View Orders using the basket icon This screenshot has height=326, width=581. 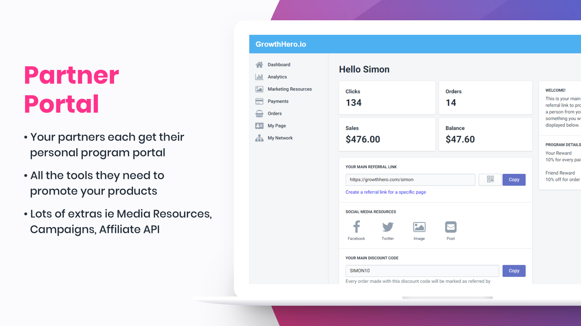[x=259, y=113]
